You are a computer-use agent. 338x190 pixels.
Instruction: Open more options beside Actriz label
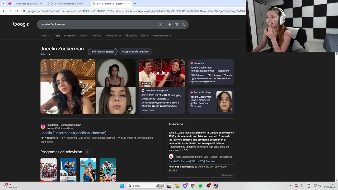(49, 54)
